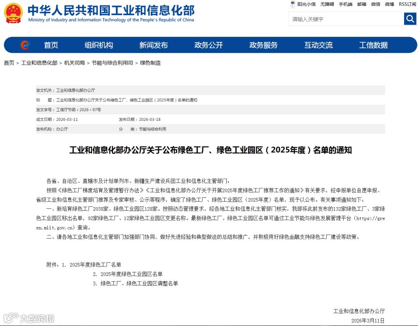418x326 pixels.
Task: Click the 微信 link
Action: coord(375,4)
